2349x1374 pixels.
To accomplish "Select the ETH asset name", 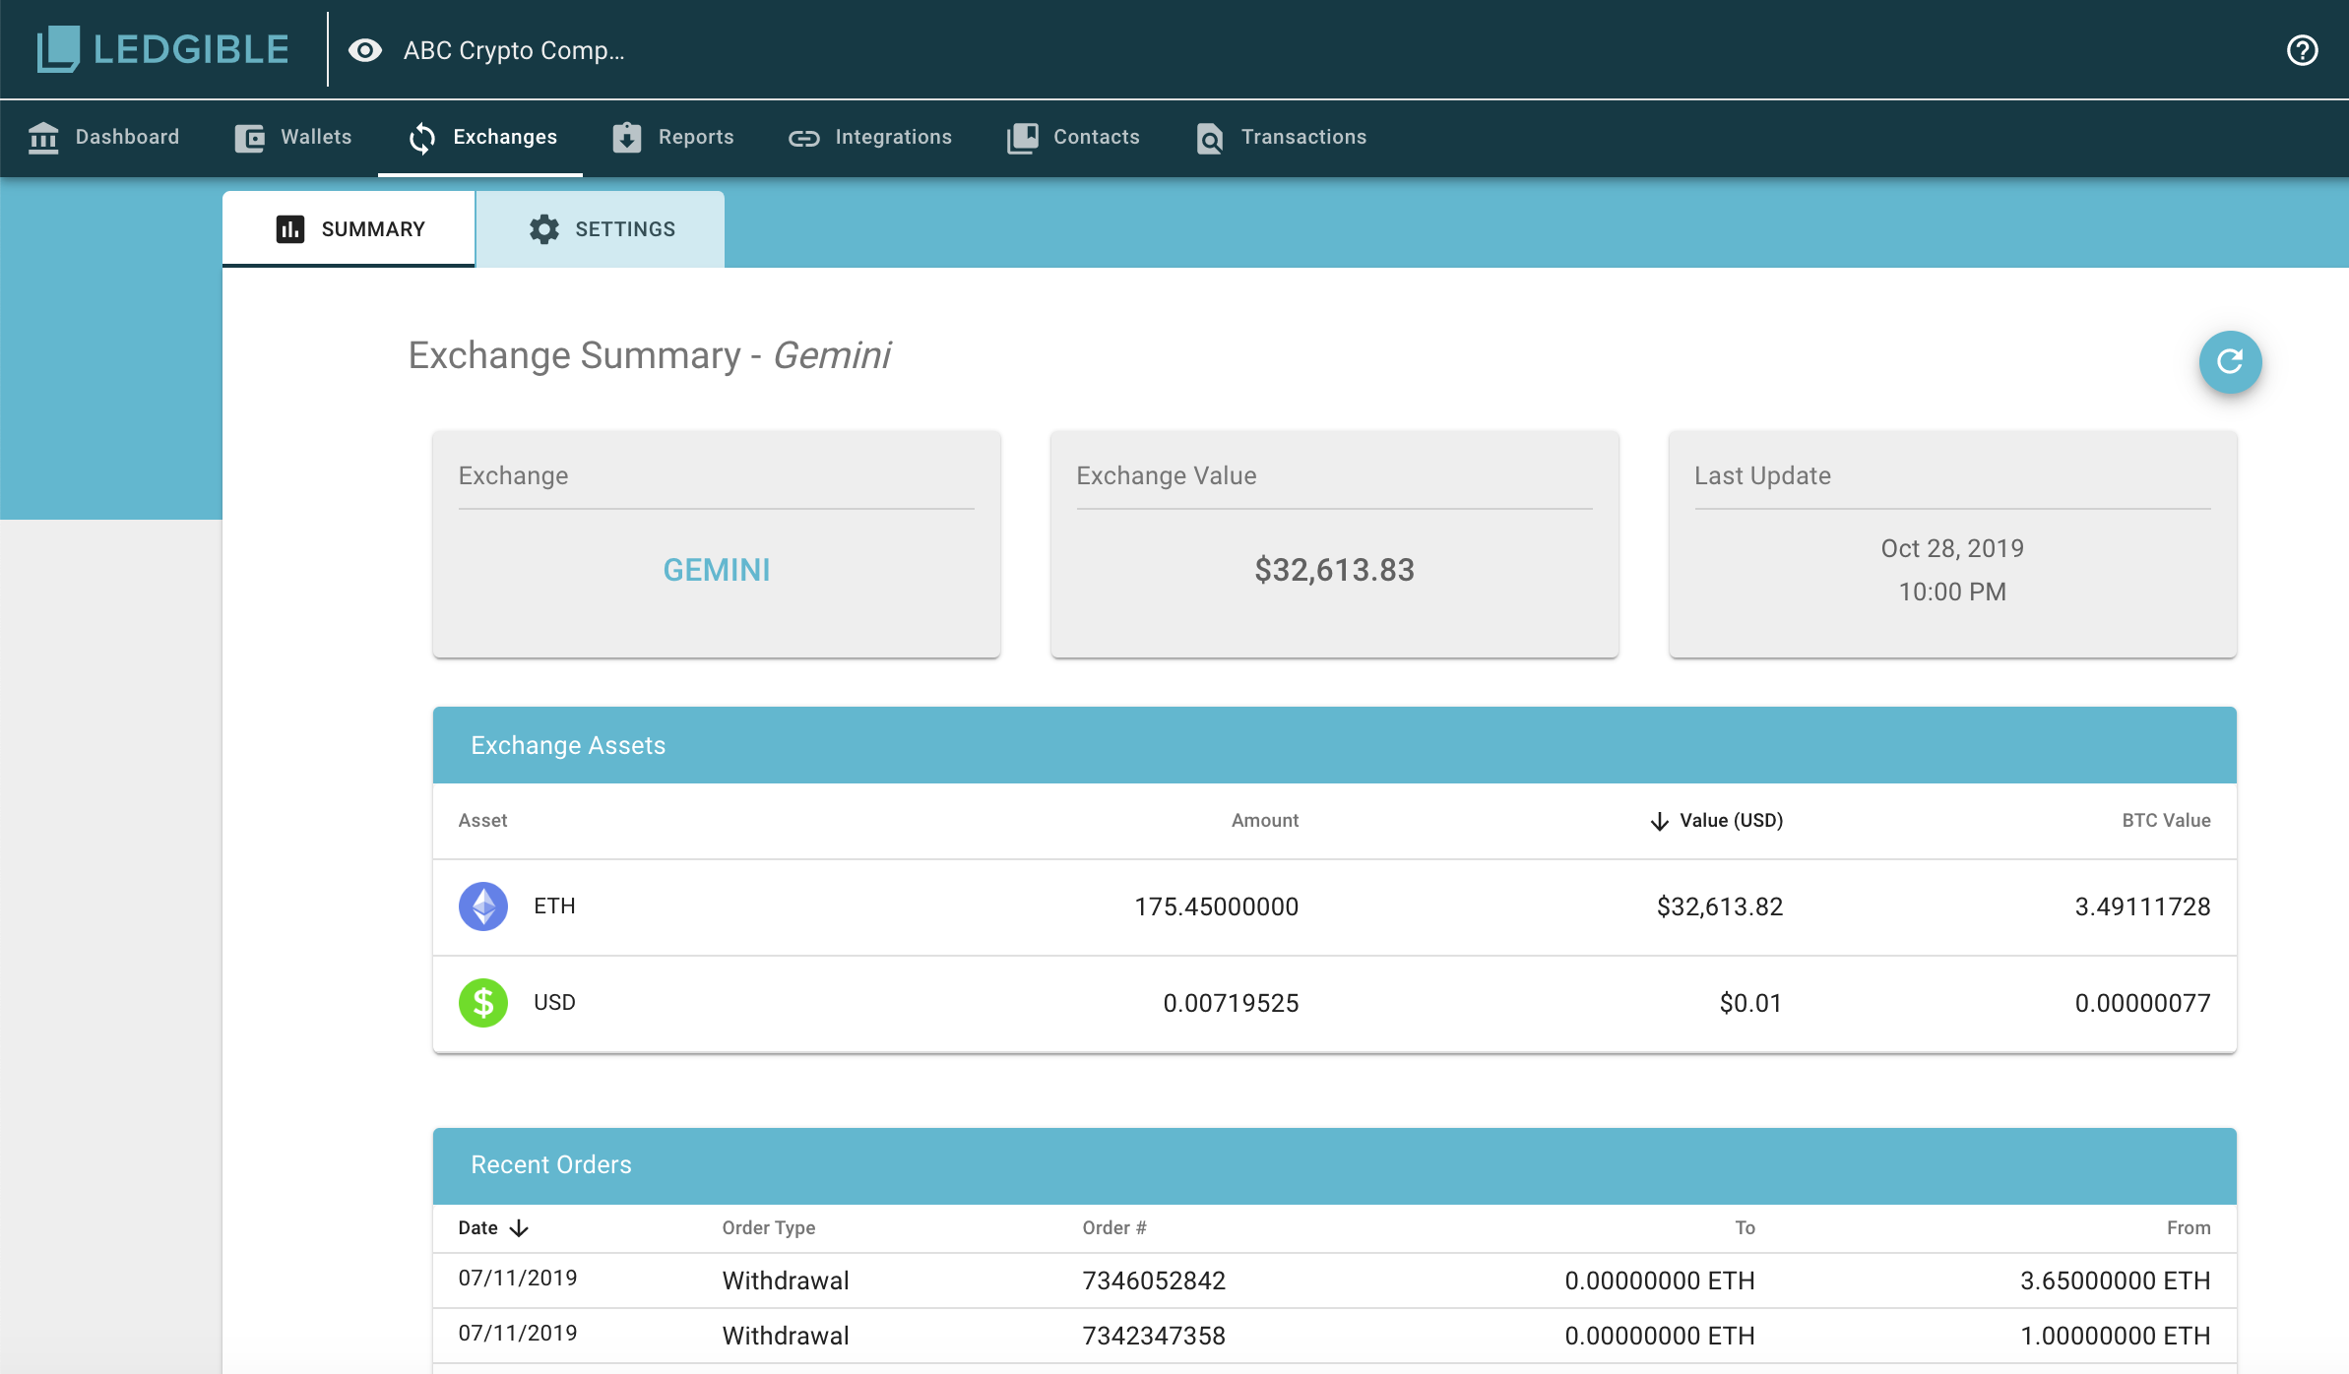I will point(554,906).
